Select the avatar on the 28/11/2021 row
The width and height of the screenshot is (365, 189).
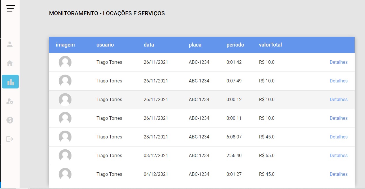pos(65,137)
